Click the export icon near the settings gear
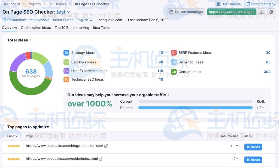 [x=262, y=12]
